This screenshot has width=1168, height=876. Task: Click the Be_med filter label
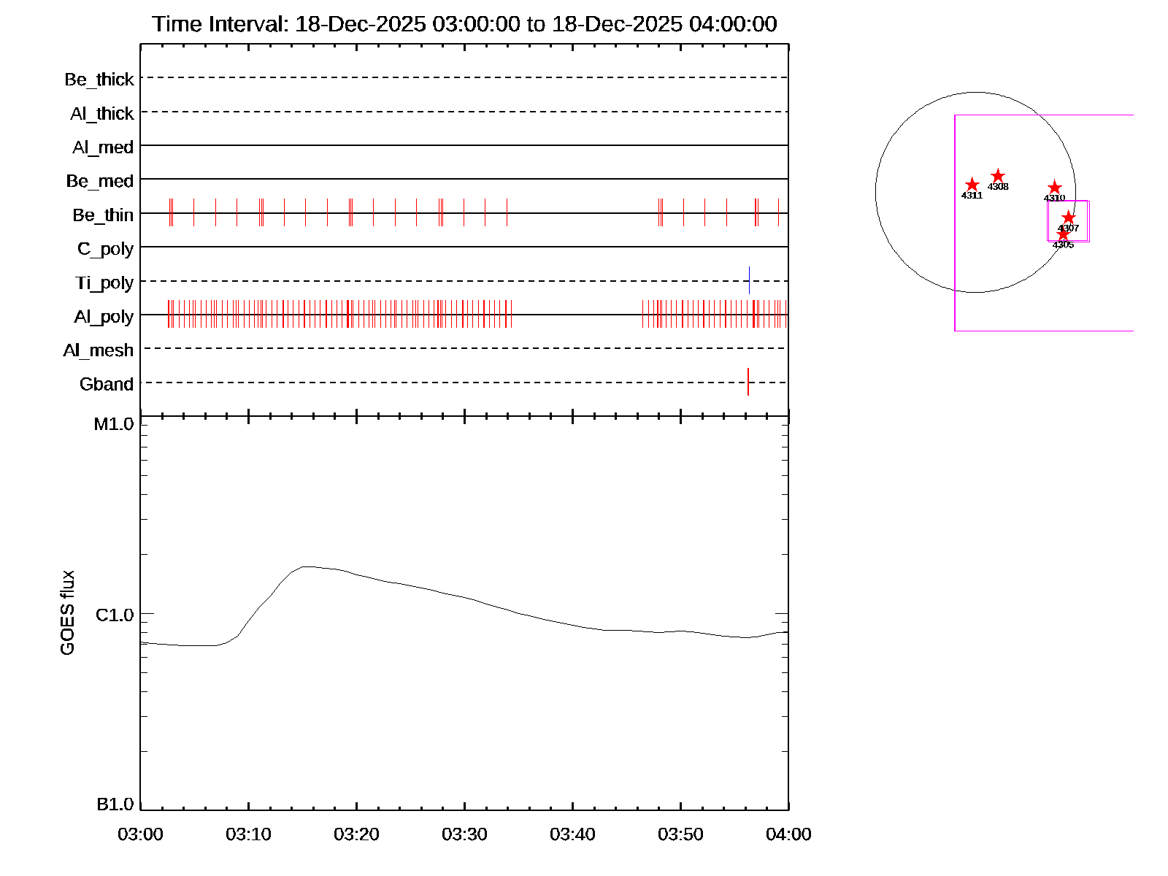[x=100, y=181]
